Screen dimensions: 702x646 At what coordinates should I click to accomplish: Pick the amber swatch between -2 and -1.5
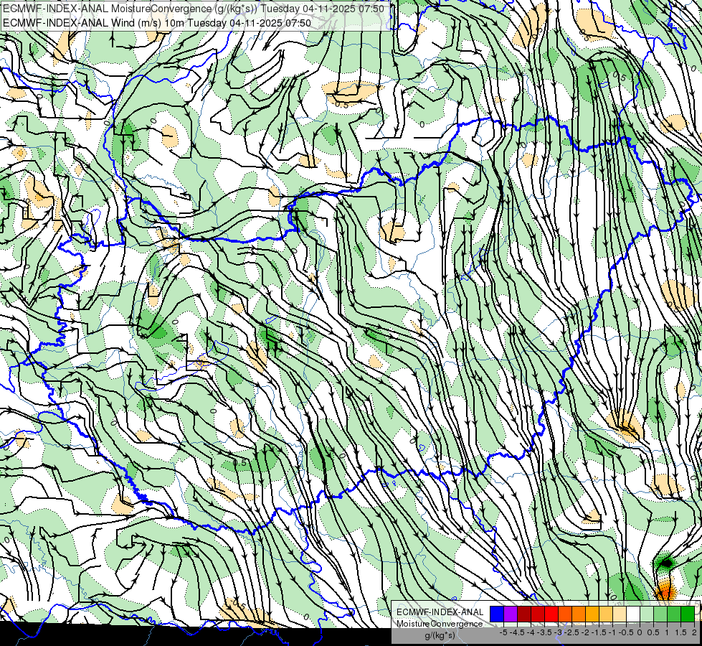(x=592, y=614)
